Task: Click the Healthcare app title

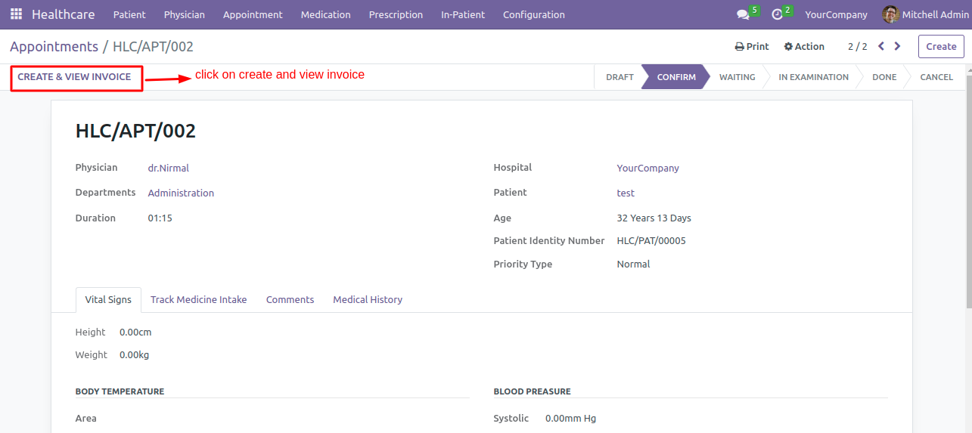Action: click(64, 14)
